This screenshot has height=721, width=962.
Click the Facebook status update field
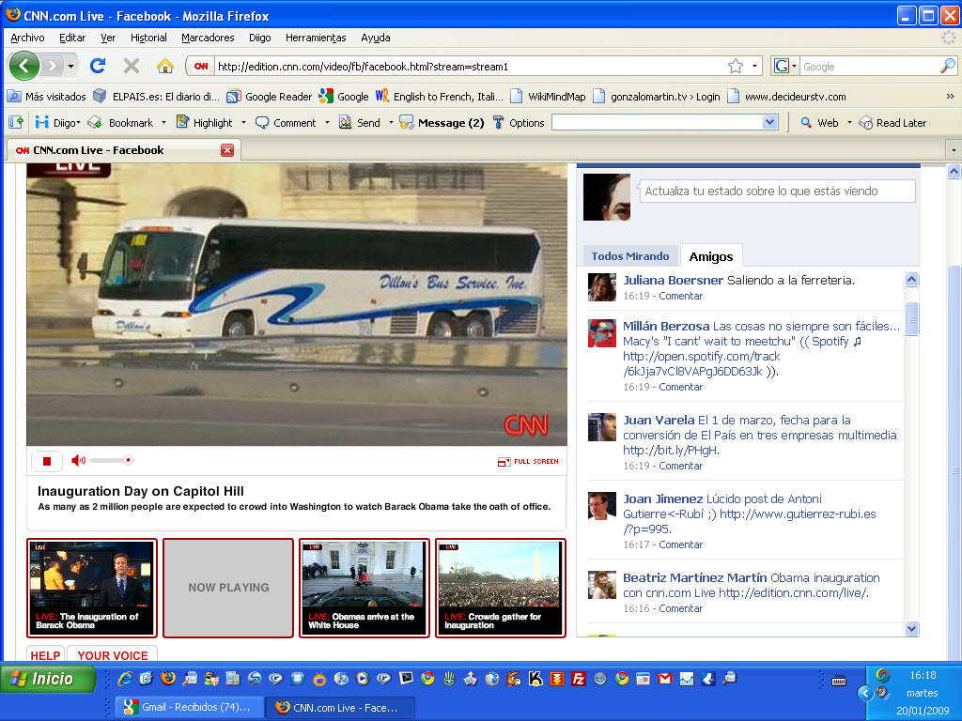777,192
